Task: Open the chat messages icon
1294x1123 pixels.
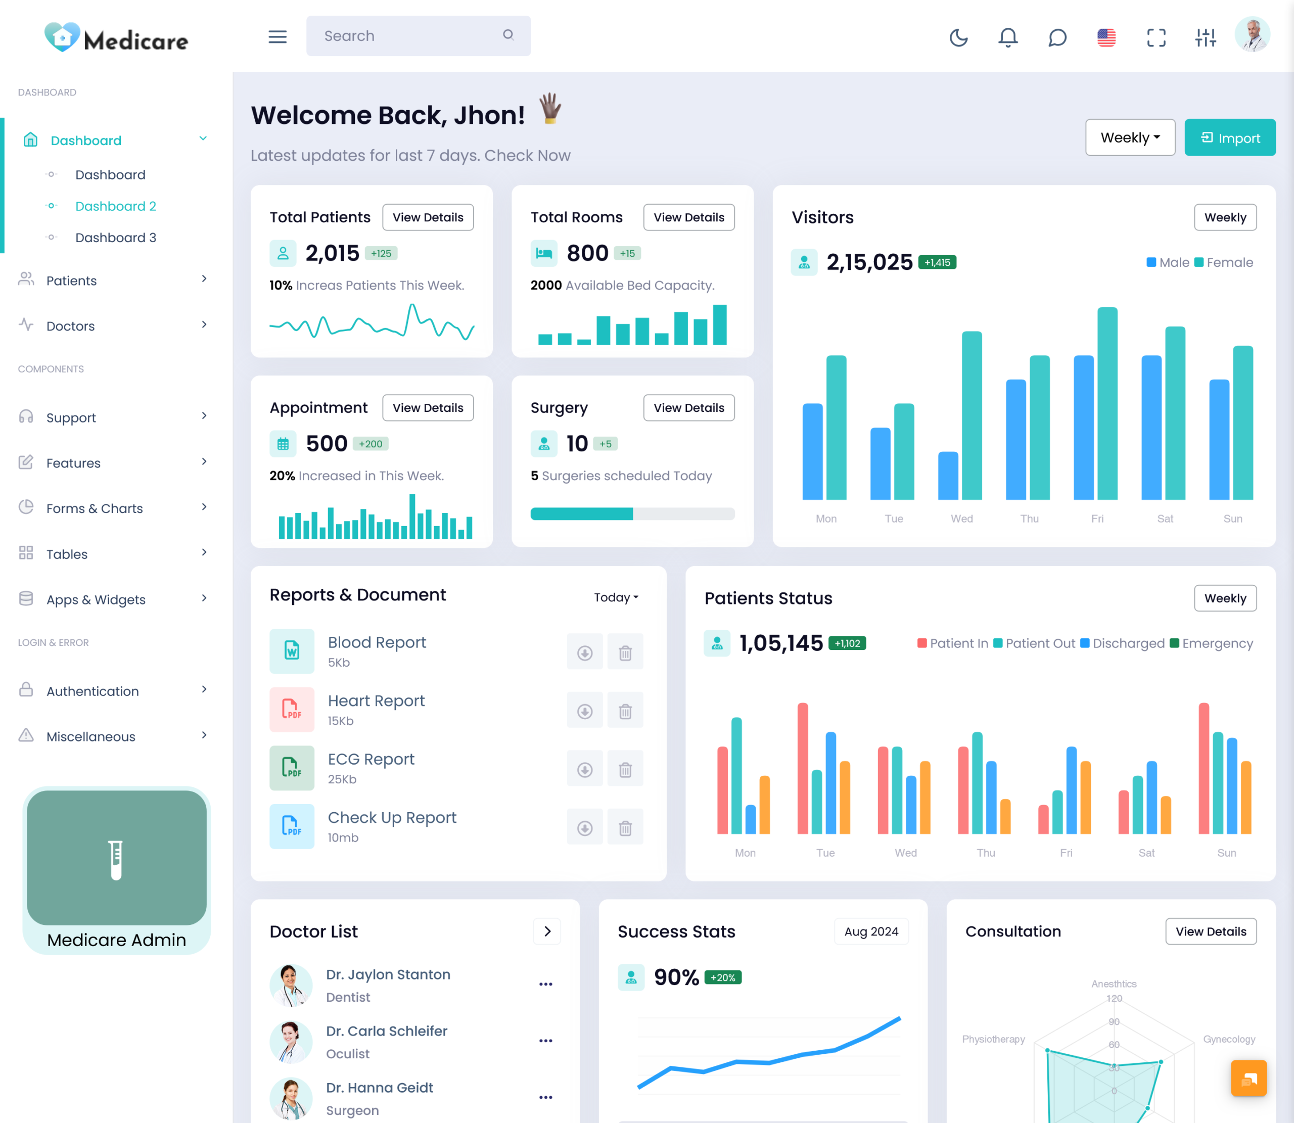Action: (1057, 37)
